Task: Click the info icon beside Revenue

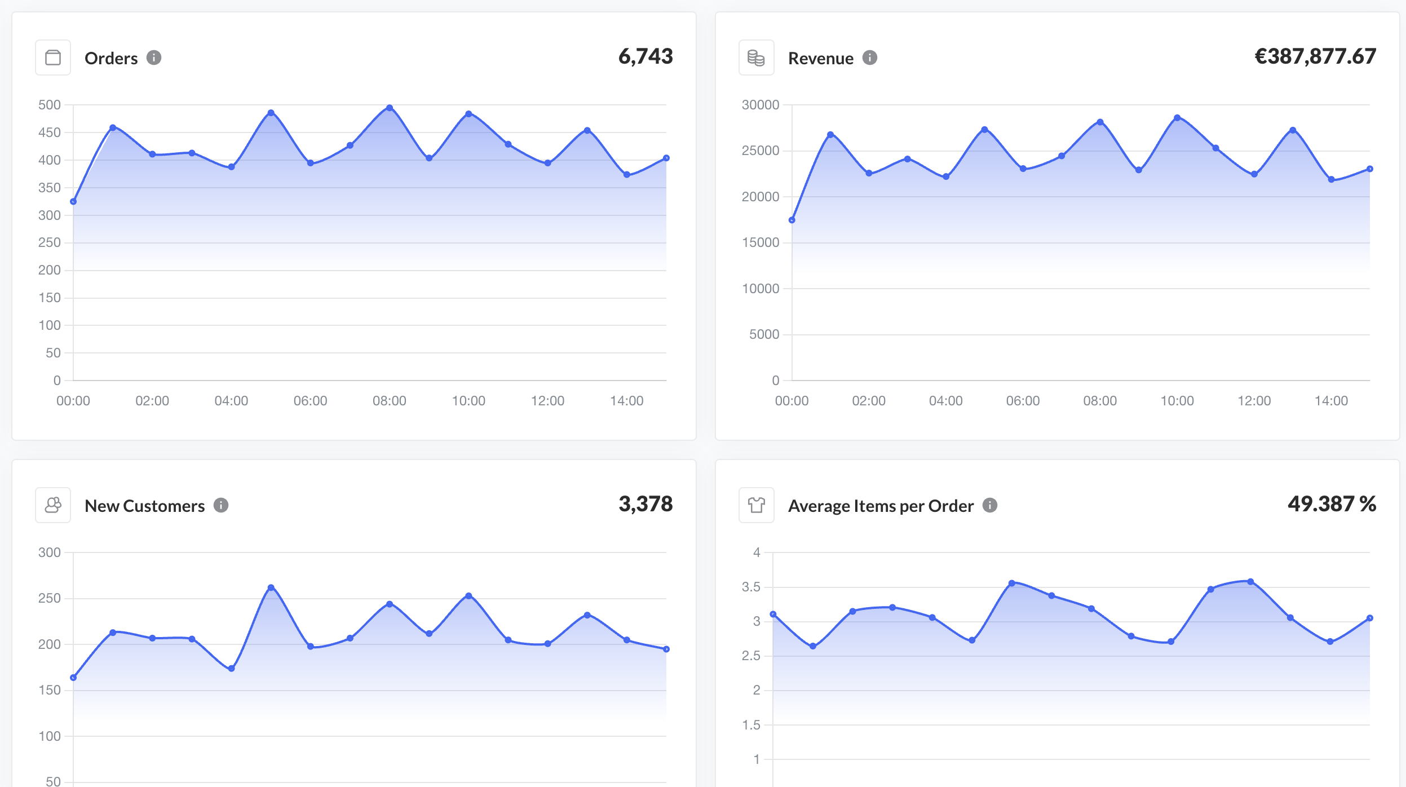Action: tap(870, 58)
